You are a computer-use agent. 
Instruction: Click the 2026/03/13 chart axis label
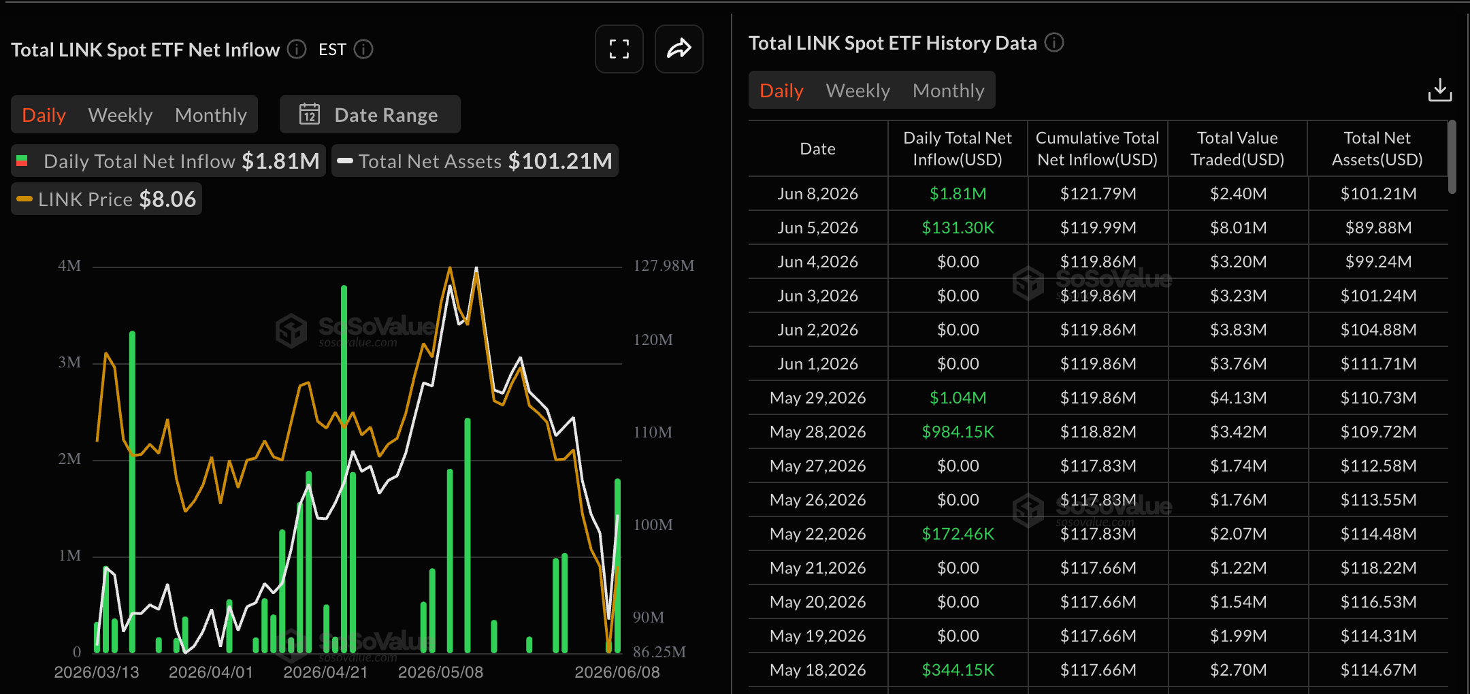[97, 672]
